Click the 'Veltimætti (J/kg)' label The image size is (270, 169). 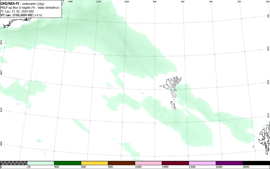(33, 4)
